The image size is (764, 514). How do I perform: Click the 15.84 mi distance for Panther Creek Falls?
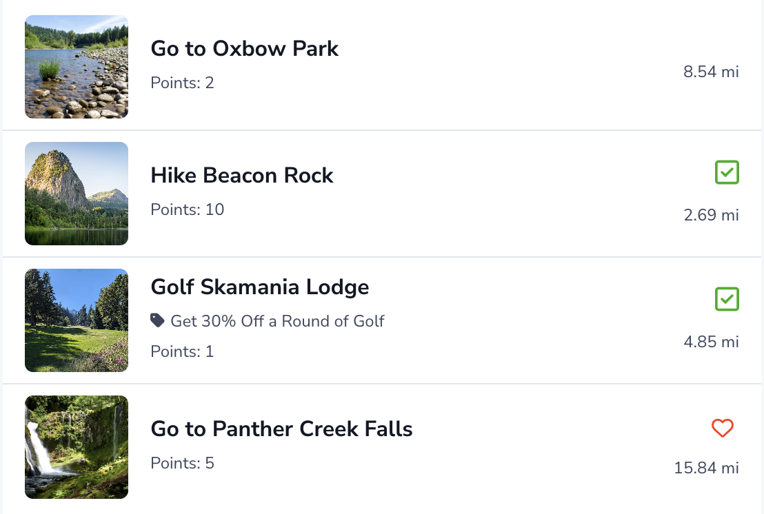(x=706, y=469)
